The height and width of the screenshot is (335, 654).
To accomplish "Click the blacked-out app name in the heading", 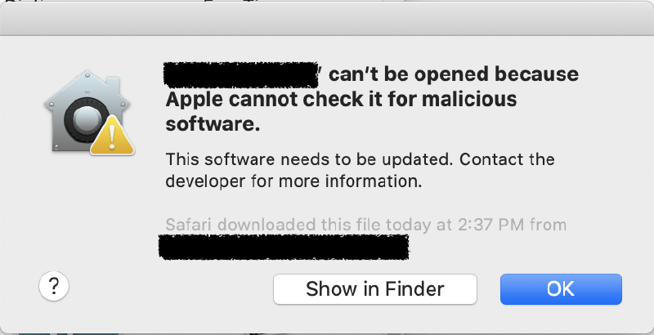I will point(241,74).
